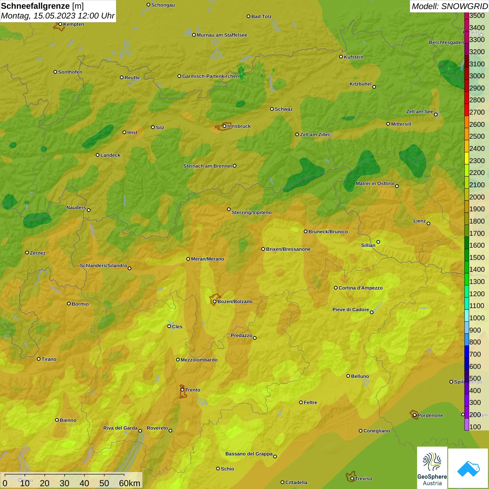Select the Bozen/Bolzano city marker dot
The height and width of the screenshot is (489, 489).
click(214, 301)
